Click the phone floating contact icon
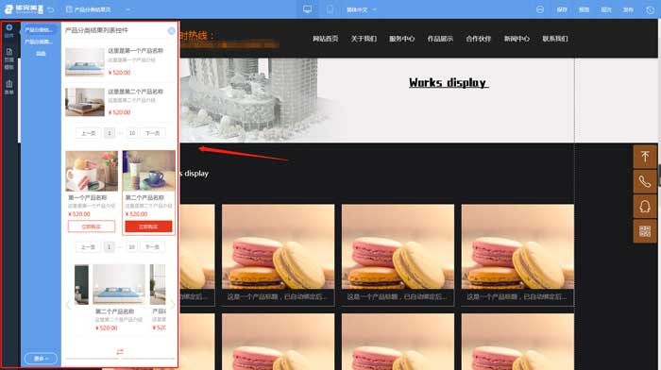The width and height of the screenshot is (661, 370). pos(645,181)
